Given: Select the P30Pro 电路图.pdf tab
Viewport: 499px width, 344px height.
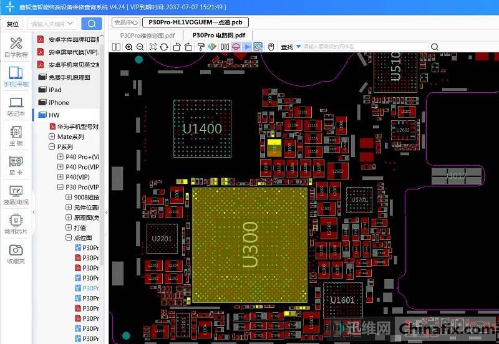Looking at the screenshot, I should click(218, 35).
